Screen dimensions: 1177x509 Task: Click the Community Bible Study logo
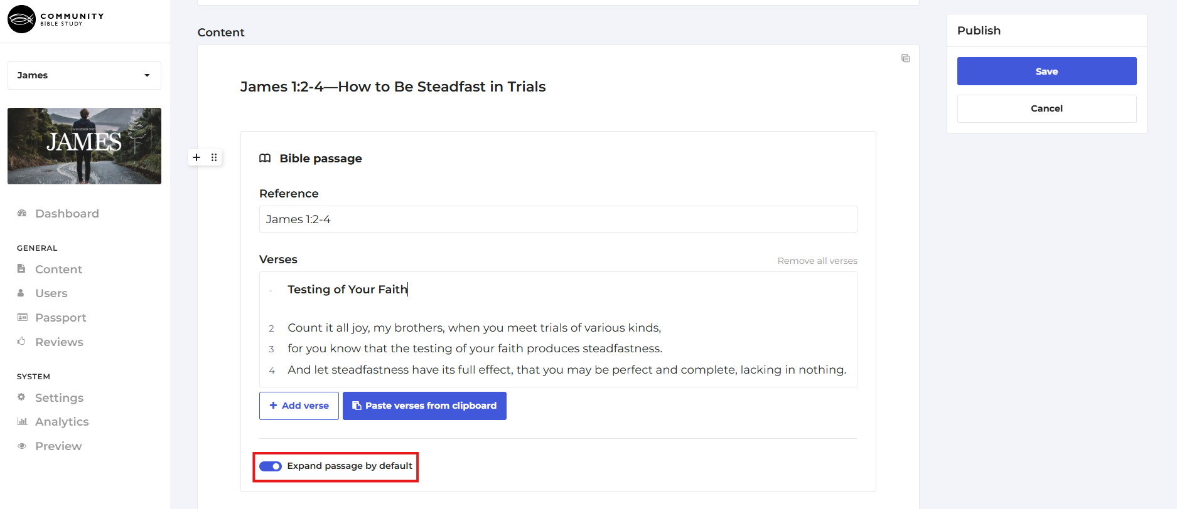pos(55,19)
